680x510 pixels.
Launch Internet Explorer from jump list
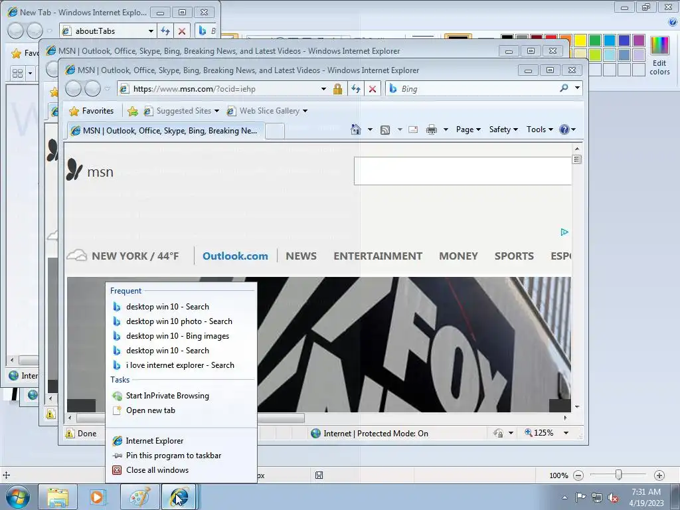[x=181, y=441]
